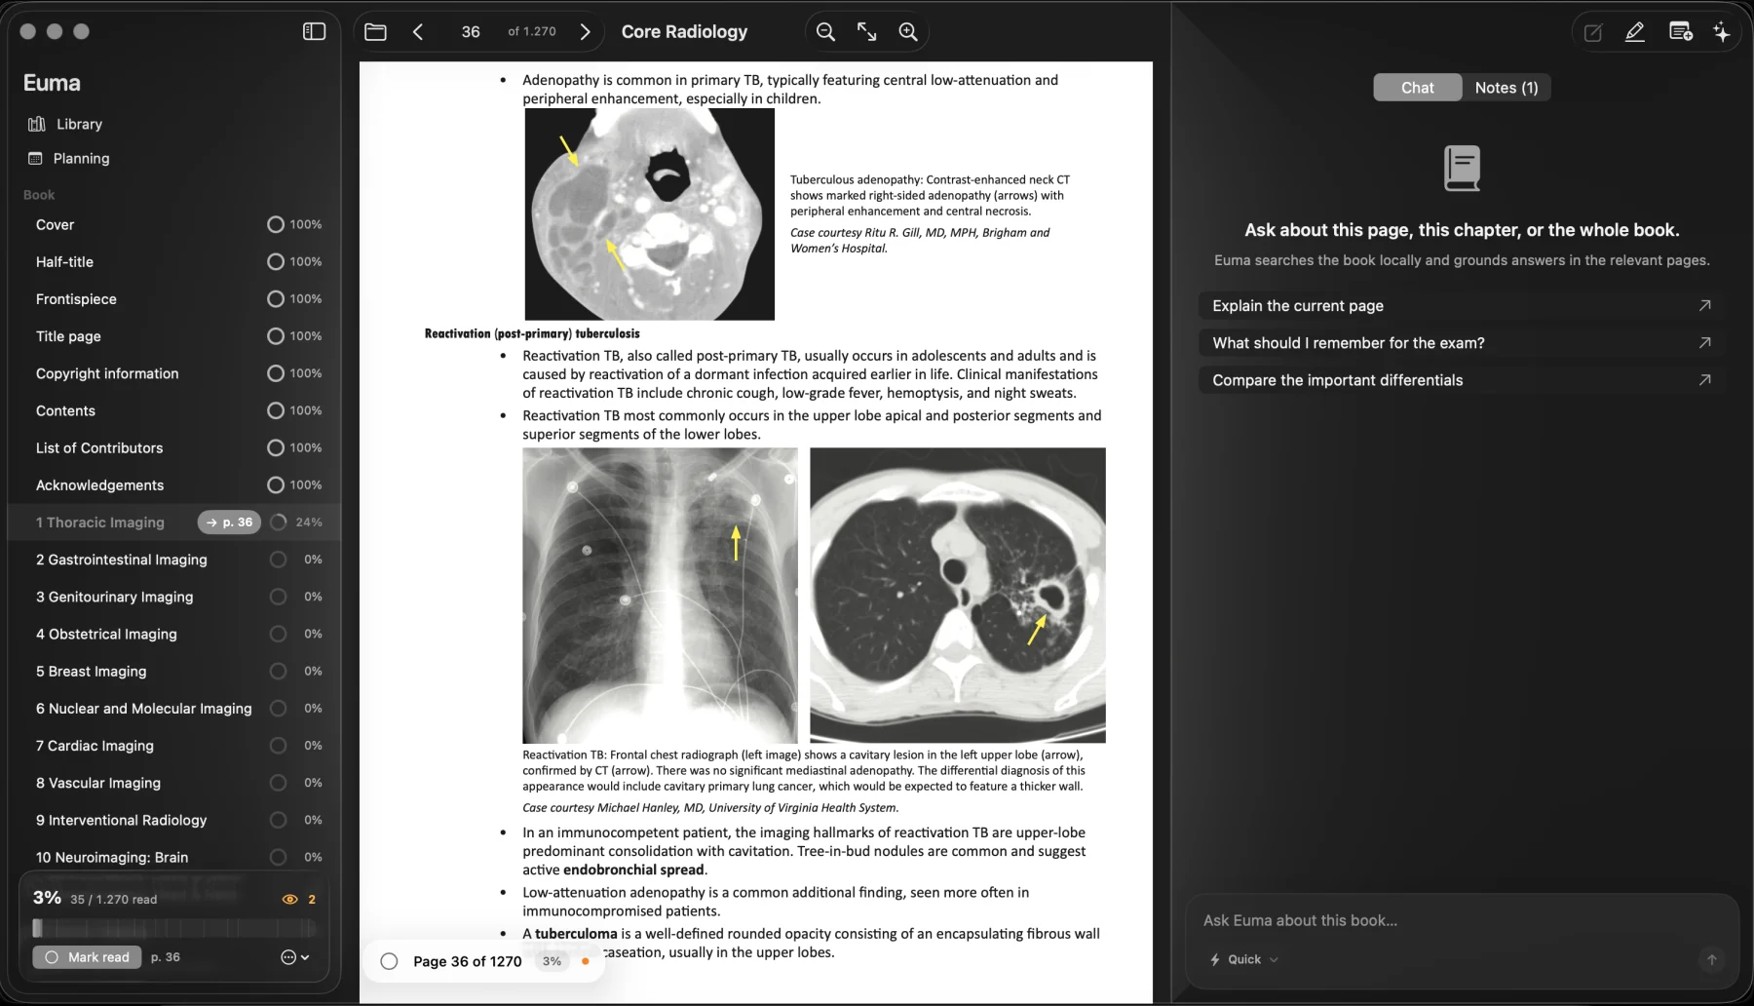This screenshot has width=1754, height=1006.
Task: Go to previous page with left arrow
Action: [x=418, y=32]
